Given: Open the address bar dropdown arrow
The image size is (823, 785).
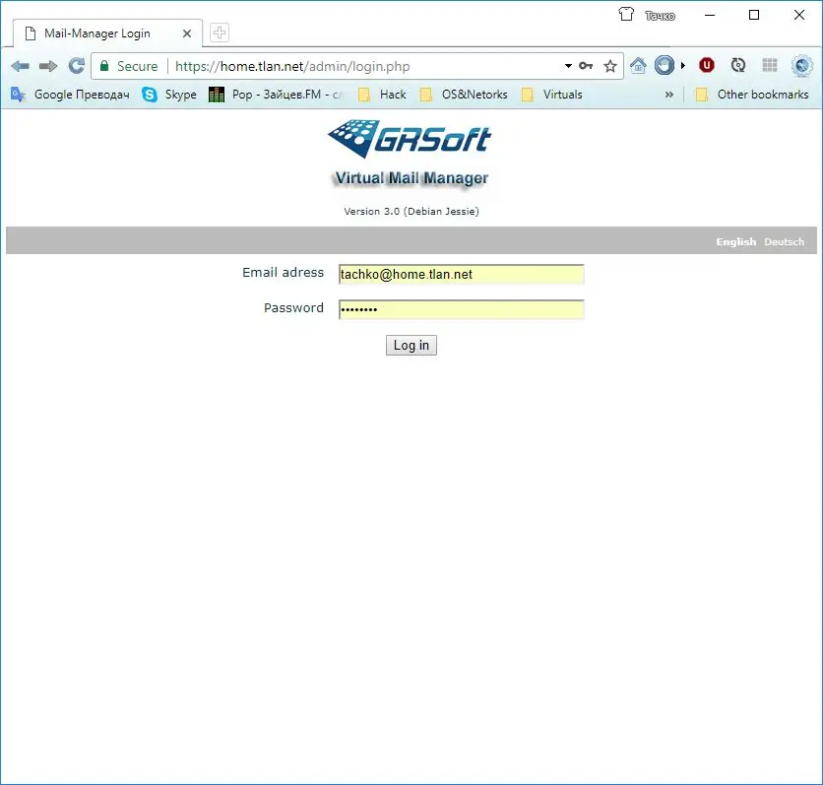Looking at the screenshot, I should coord(568,66).
